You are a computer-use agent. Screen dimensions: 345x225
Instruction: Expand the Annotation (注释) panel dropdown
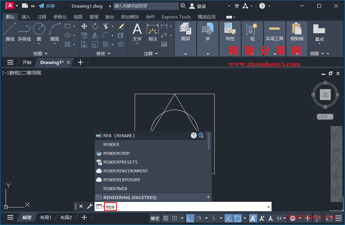[151, 53]
